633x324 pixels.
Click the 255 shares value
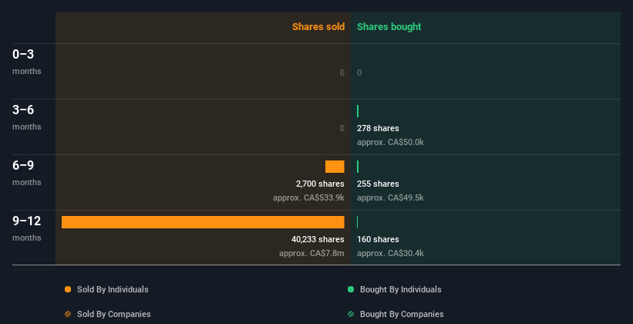coord(378,184)
